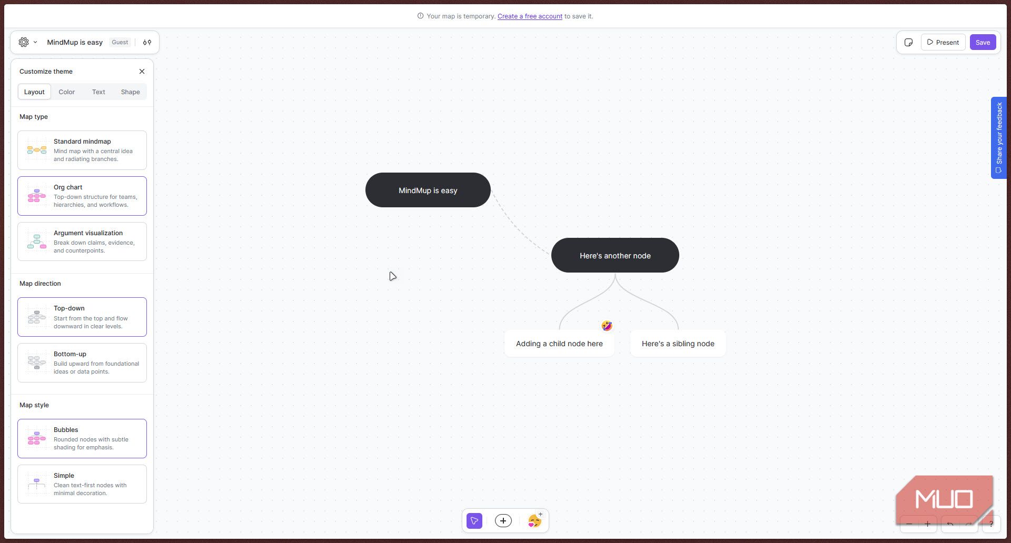The width and height of the screenshot is (1011, 543).
Task: Click the Top-down direction thumbnail icon
Action: pyautogui.click(x=37, y=317)
